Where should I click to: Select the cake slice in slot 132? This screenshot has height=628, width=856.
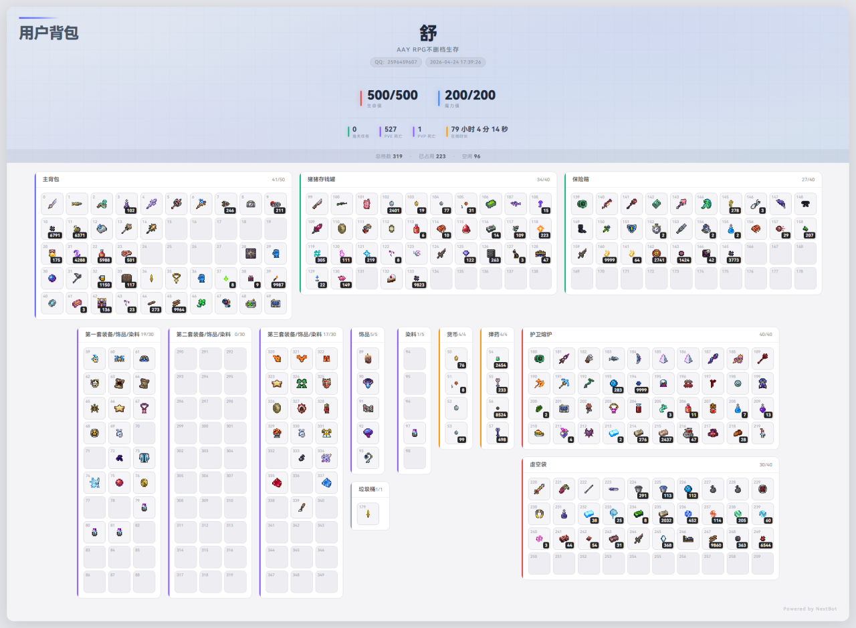(x=391, y=278)
